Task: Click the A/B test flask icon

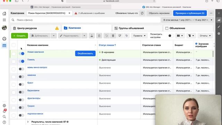Action: click(92, 36)
